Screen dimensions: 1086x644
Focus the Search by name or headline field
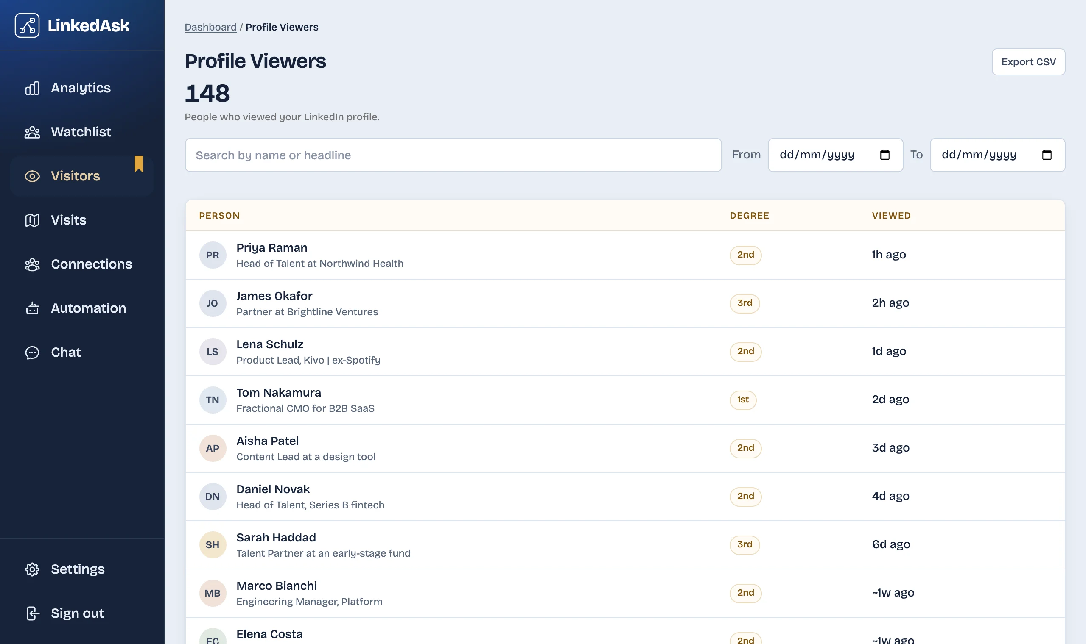[x=453, y=155]
